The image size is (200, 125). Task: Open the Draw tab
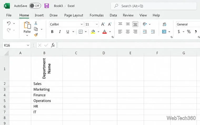54,15
